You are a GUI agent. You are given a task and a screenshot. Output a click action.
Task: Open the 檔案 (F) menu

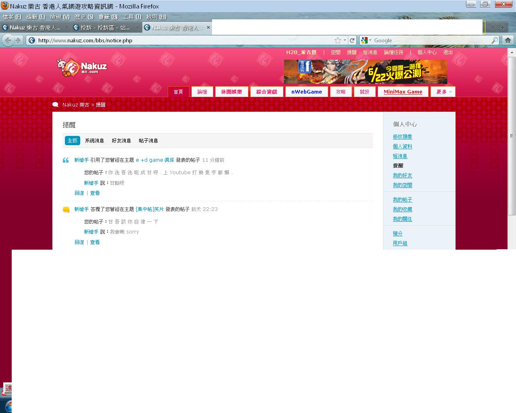point(12,17)
